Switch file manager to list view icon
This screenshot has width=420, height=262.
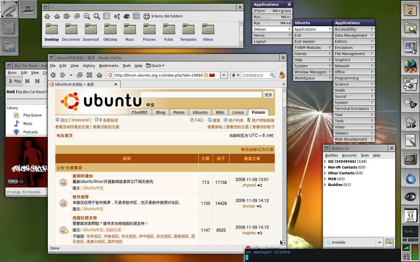click(107, 16)
